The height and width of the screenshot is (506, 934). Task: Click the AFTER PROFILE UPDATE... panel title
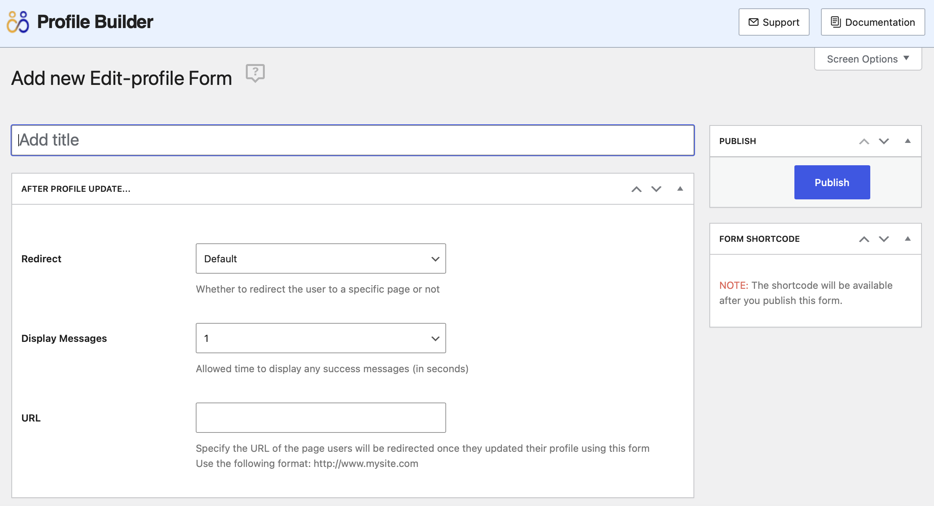click(x=76, y=189)
